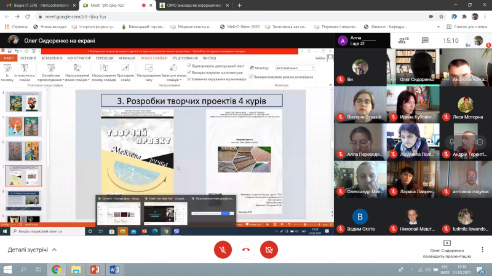Open Монітор dropdown set to Автоматично
Screen dimensions: 492x276
click(x=295, y=68)
